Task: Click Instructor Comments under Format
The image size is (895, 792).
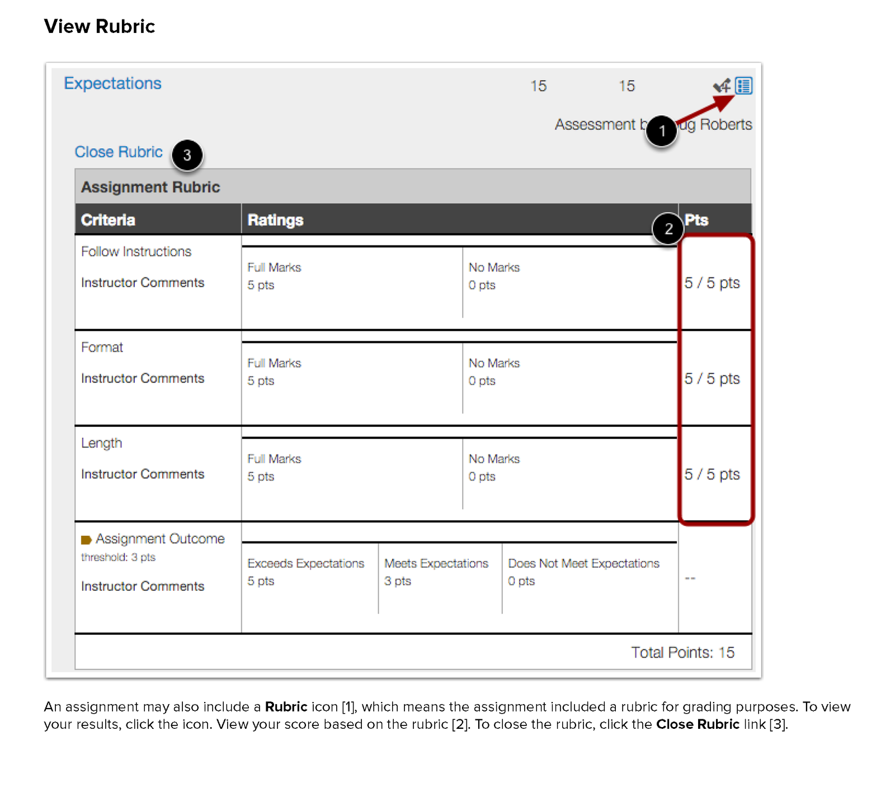Action: click(x=143, y=378)
